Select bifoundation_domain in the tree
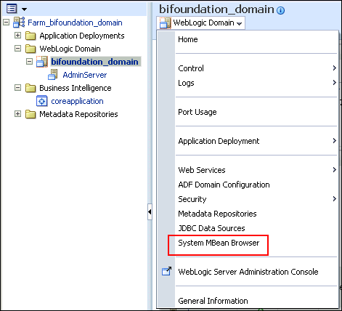Screen dimensions: 342x311 94,62
